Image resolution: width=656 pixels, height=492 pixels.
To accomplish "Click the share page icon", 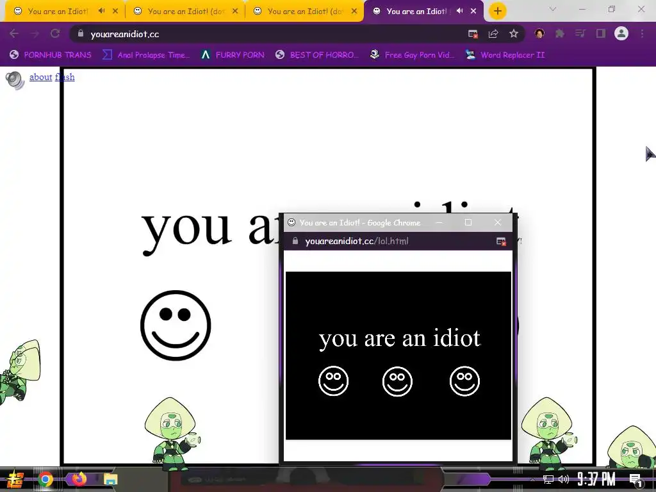I will click(493, 34).
